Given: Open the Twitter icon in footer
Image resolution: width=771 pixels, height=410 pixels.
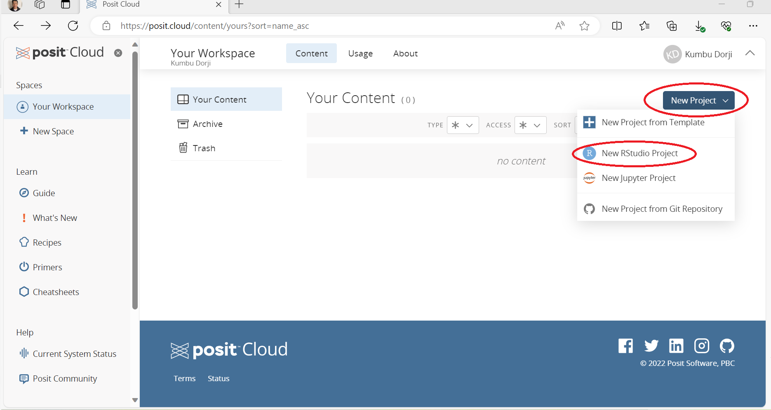Looking at the screenshot, I should [x=651, y=346].
